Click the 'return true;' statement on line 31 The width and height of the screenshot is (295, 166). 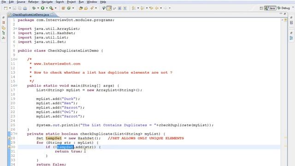pos(69,151)
